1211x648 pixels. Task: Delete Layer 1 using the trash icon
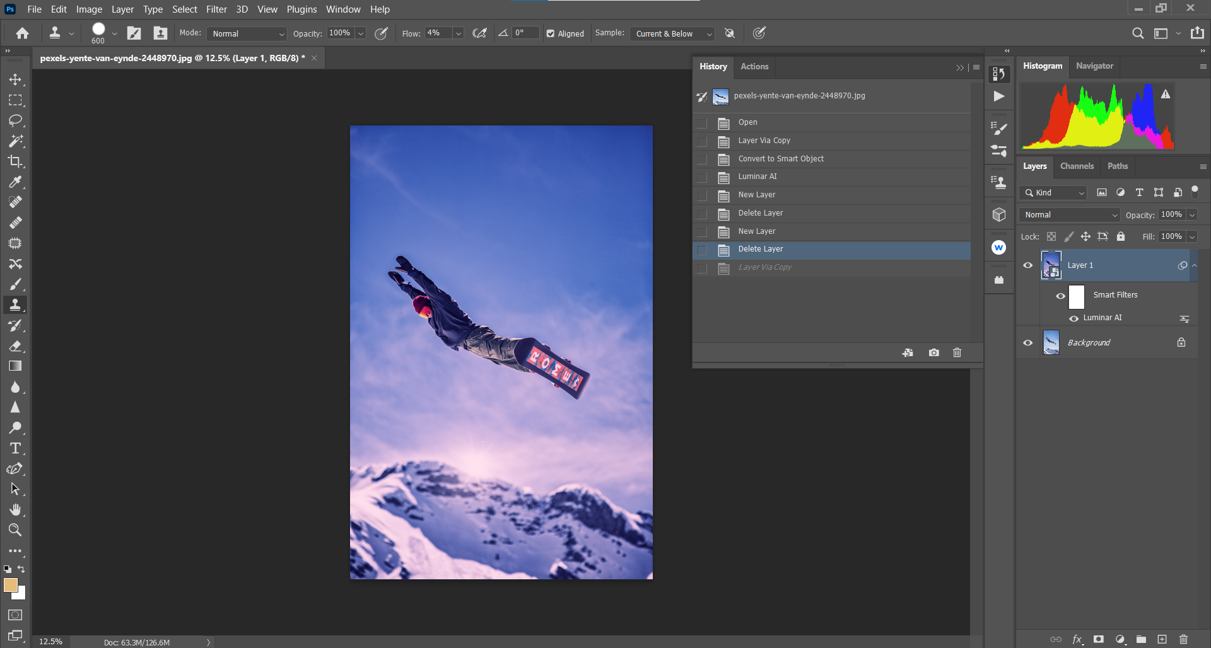[x=1185, y=639]
